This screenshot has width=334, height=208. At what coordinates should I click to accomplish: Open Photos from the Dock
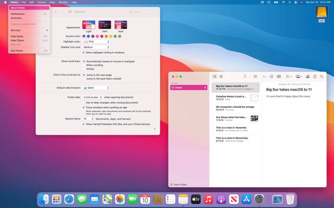(x=120, y=199)
